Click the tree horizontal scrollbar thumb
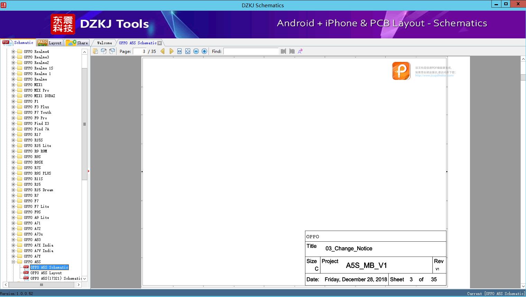Image resolution: width=526 pixels, height=297 pixels. pyautogui.click(x=41, y=285)
